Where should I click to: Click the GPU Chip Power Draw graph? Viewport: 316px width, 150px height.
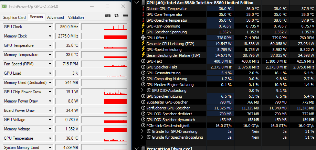104,92
